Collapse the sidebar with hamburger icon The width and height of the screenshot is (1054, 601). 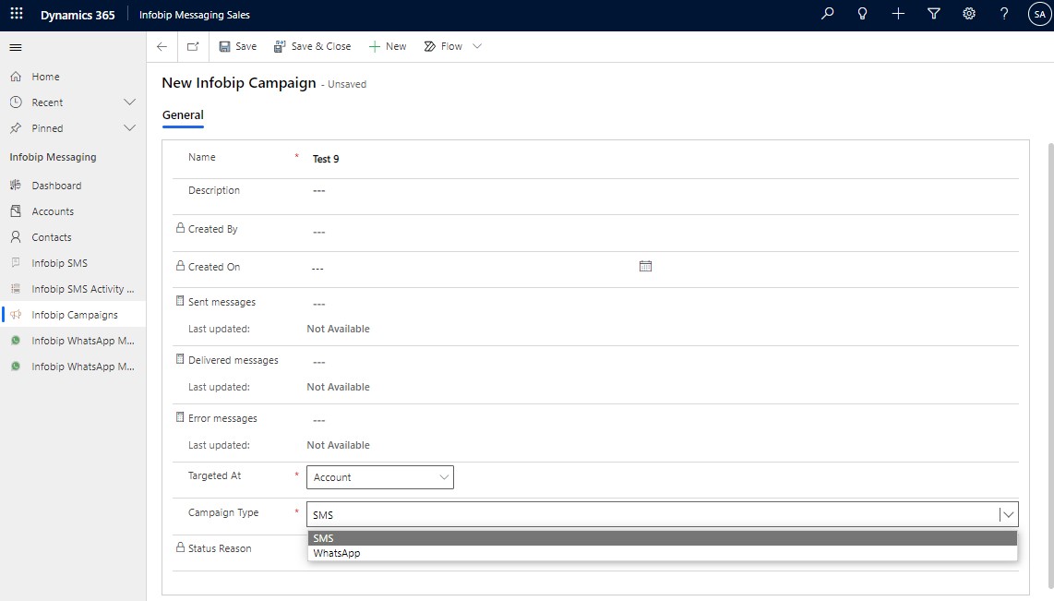click(16, 47)
